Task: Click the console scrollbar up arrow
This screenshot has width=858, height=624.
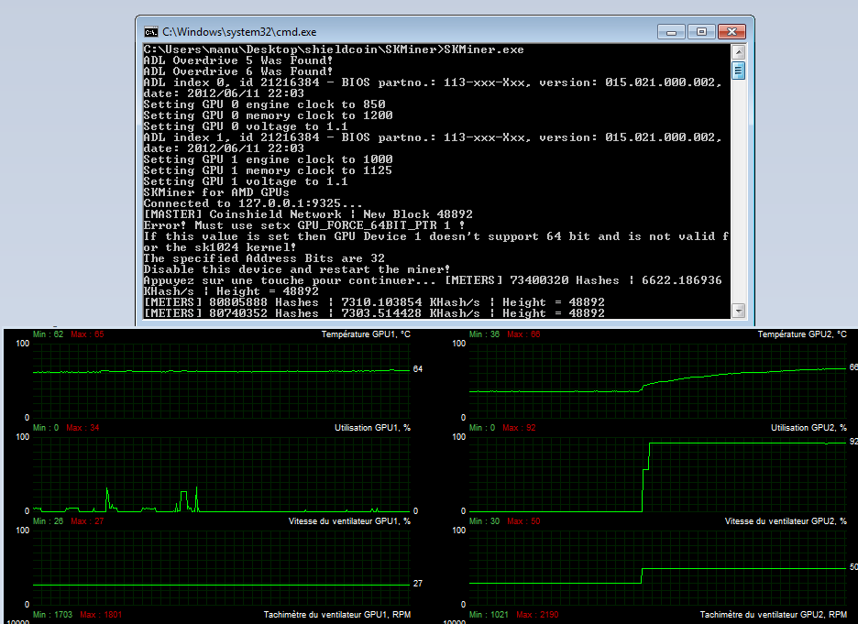Action: tap(738, 52)
